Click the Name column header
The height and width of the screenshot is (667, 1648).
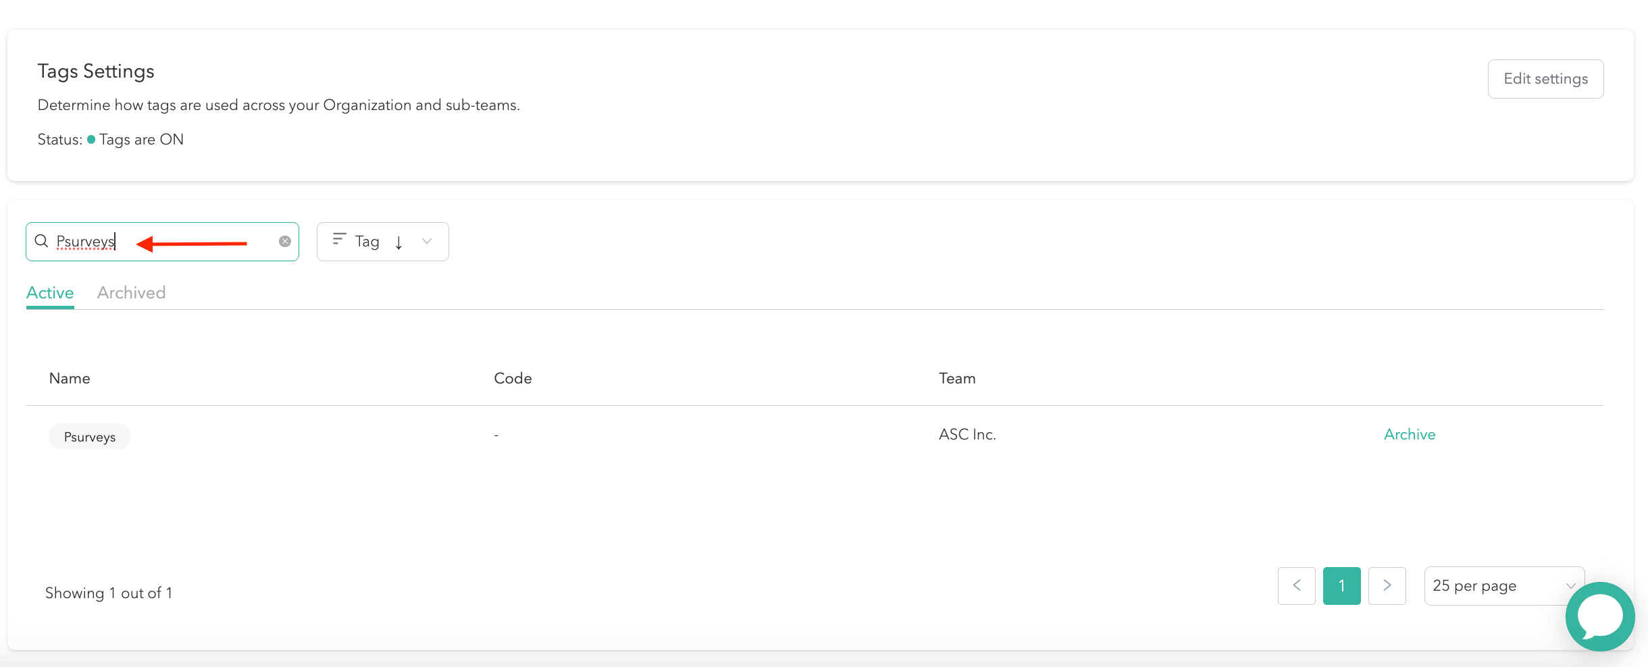[69, 378]
